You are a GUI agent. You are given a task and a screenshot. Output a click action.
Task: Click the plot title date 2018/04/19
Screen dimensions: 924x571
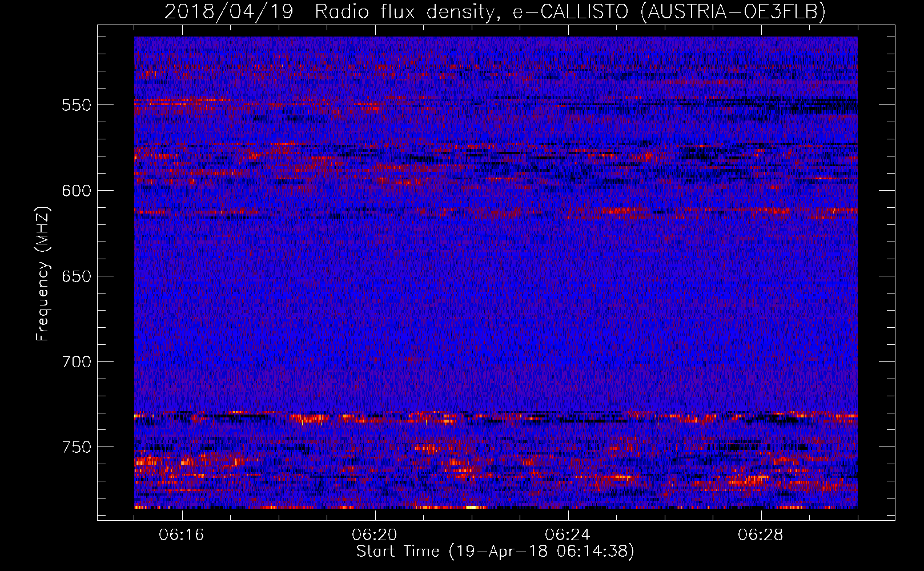(x=229, y=11)
